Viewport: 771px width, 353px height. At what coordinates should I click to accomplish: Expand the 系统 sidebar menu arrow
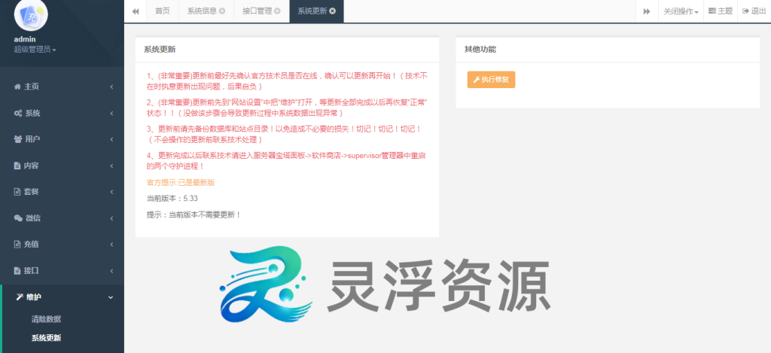111,113
